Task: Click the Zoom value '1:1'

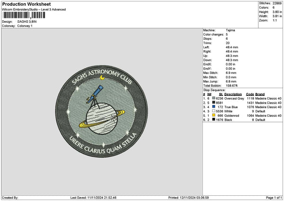Action: tap(275, 20)
